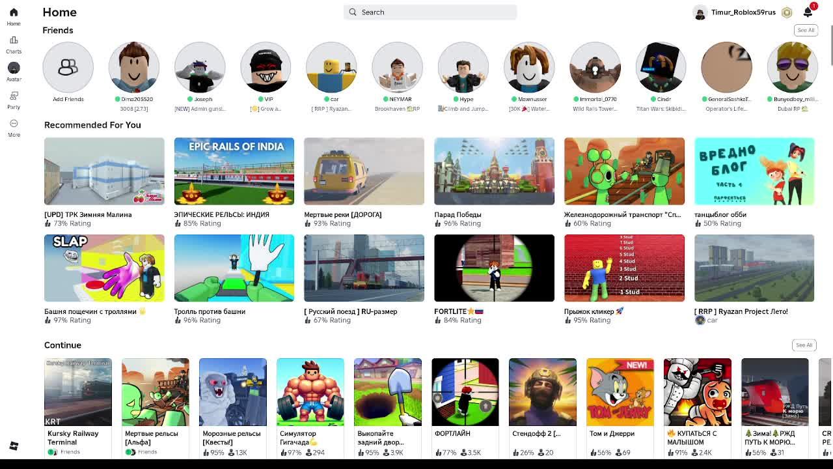Open Башня пощечин с троллями thumbnail
The width and height of the screenshot is (833, 469).
[104, 268]
